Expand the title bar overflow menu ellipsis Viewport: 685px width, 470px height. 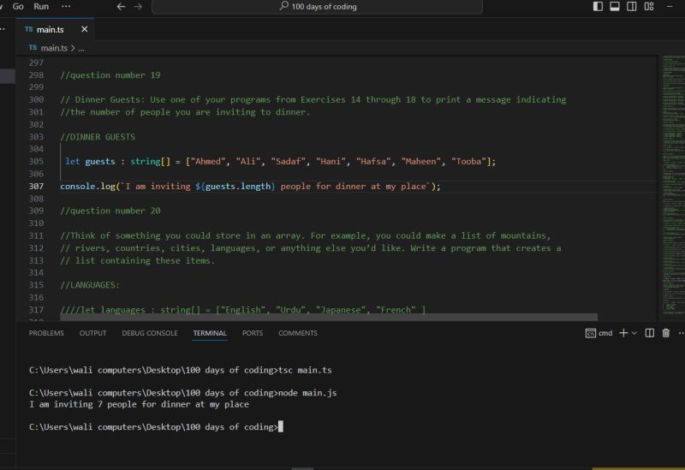click(x=67, y=6)
